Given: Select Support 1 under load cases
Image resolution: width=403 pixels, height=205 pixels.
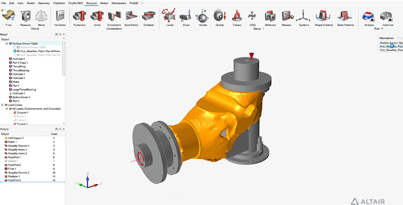Looking at the screenshot, I should (x=22, y=112).
